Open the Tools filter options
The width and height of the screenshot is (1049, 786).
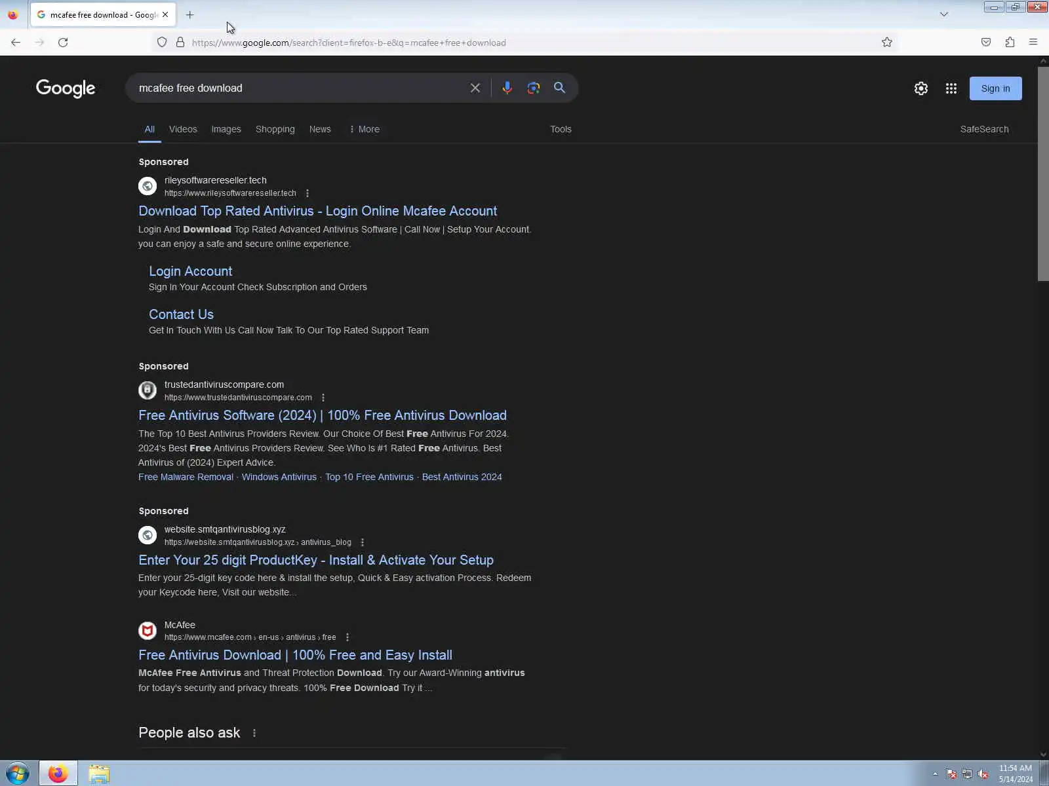tap(561, 129)
